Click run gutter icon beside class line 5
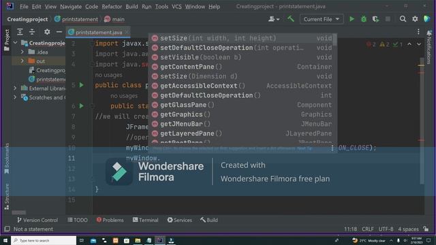The image size is (436, 245). 82,84
